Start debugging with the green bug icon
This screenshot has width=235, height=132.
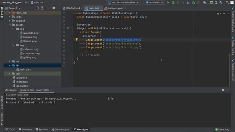coord(173,3)
